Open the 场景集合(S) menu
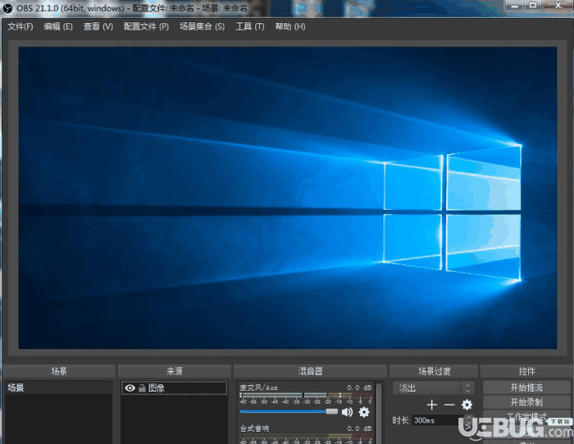The height and width of the screenshot is (444, 574). [x=202, y=26]
